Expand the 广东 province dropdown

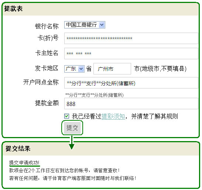click(x=74, y=69)
